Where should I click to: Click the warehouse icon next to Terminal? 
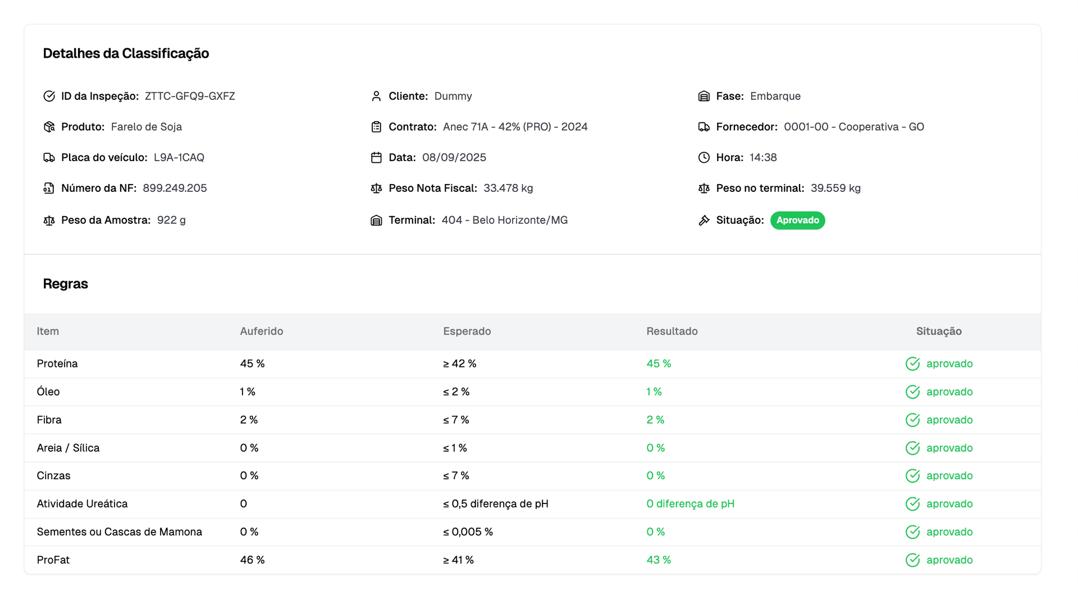pyautogui.click(x=376, y=221)
